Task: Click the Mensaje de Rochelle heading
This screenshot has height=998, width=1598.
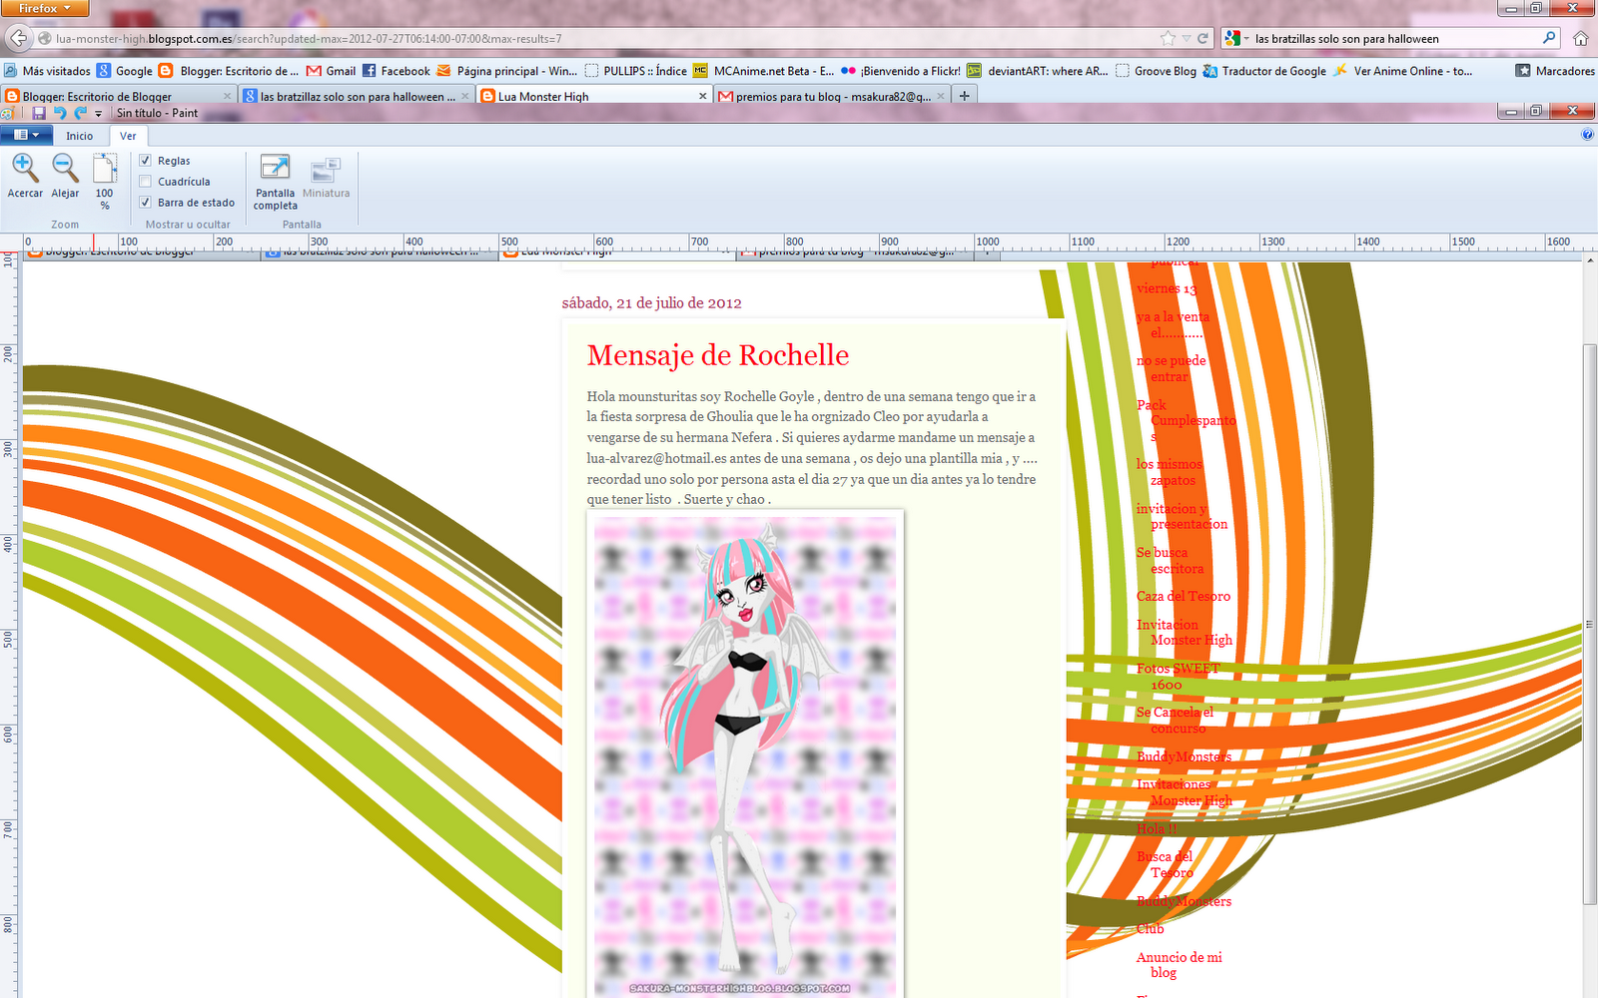Action: [x=718, y=355]
